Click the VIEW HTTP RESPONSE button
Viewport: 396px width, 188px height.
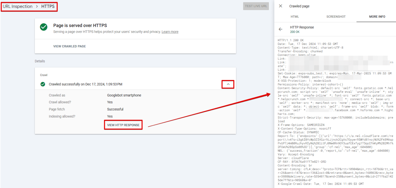pyautogui.click(x=123, y=125)
